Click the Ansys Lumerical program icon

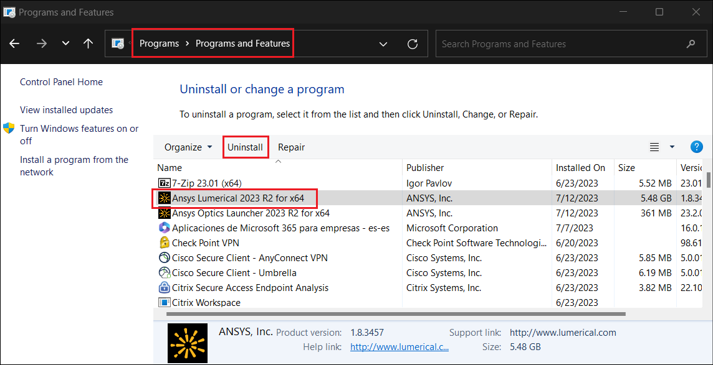point(164,198)
